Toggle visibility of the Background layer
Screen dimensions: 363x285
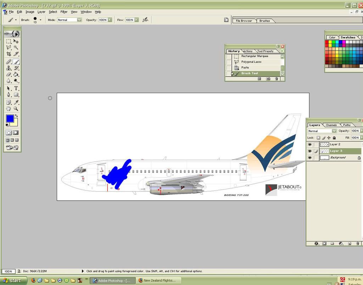[x=309, y=158]
